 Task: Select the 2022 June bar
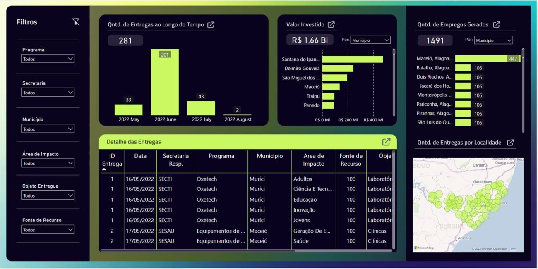tap(165, 82)
